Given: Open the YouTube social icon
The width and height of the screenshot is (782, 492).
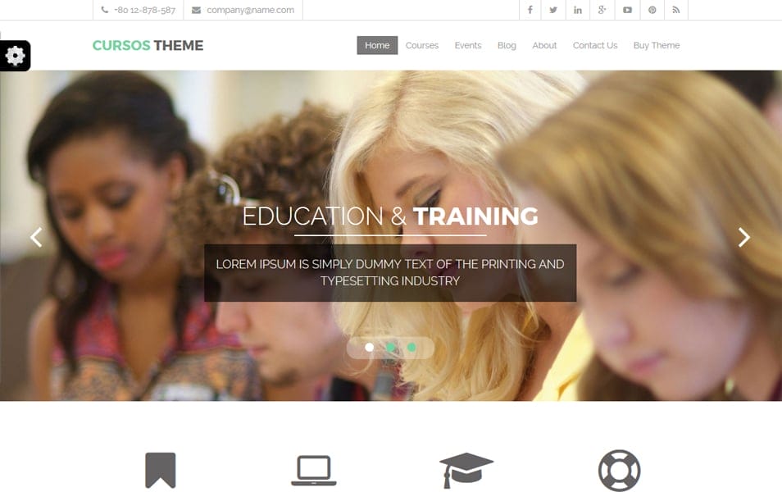Looking at the screenshot, I should [627, 10].
